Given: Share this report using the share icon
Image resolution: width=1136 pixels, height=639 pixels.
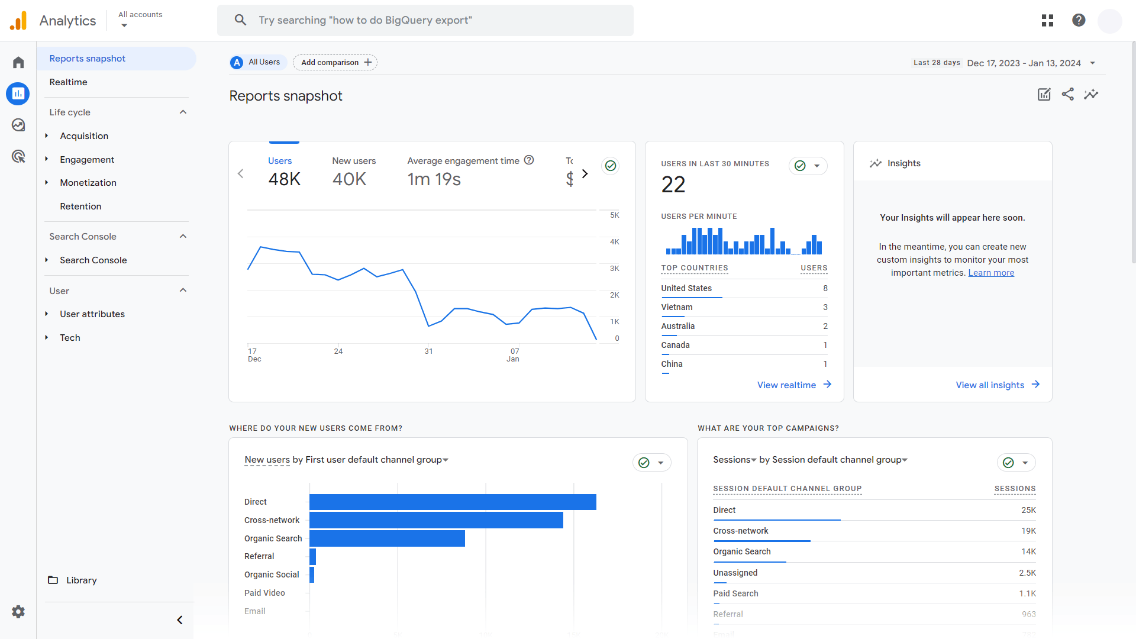Looking at the screenshot, I should tap(1068, 94).
